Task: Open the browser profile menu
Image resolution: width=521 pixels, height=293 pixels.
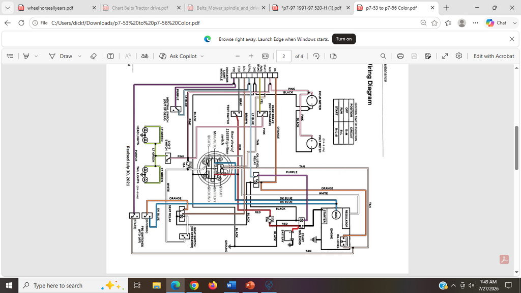Action: click(462, 22)
